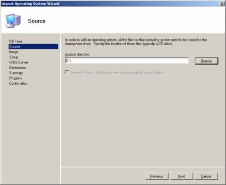Jump to the Image step

tap(14, 52)
